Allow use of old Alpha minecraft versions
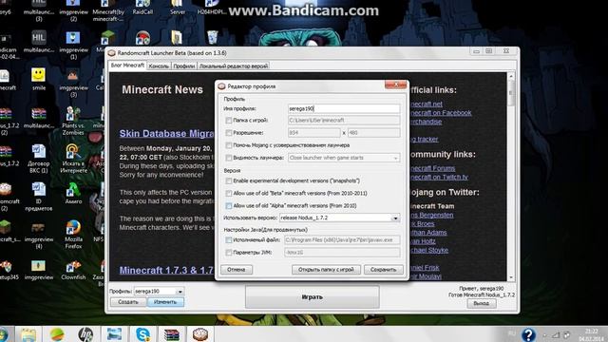 229,206
